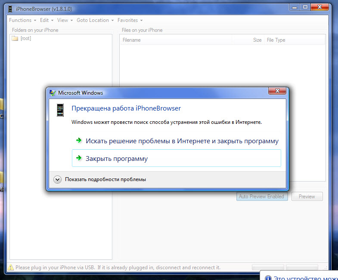Open the View menu
338x280 pixels.
click(x=65, y=20)
